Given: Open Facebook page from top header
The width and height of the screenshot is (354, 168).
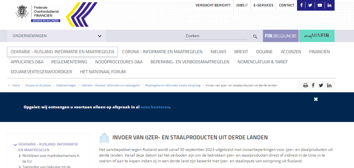Looking at the screenshot, I should [301, 5].
